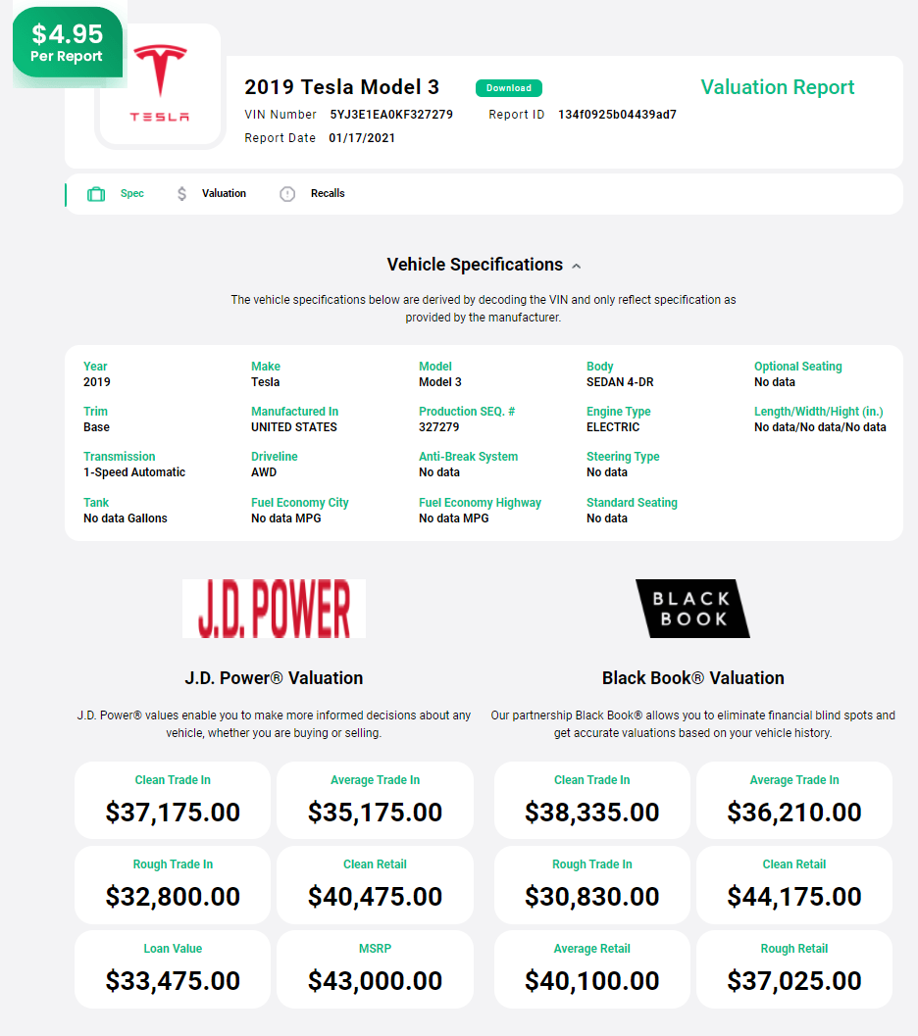
Task: Click the Black Book® Valuation heading
Action: pyautogui.click(x=693, y=678)
